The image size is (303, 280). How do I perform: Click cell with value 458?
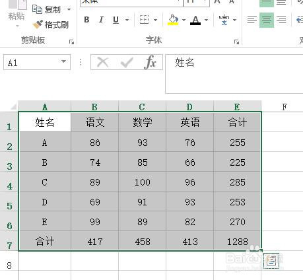(143, 241)
